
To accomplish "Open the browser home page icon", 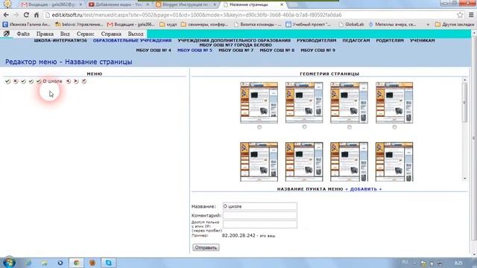I will pos(37,15).
